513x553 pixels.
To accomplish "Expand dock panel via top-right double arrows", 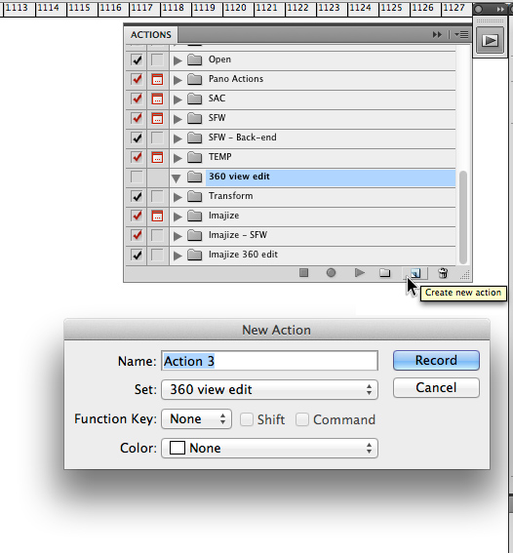I will pos(500,9).
